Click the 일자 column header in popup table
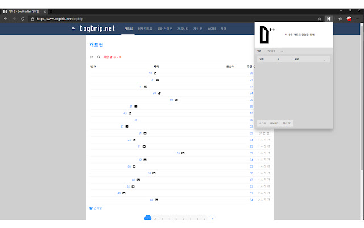 coord(262,59)
